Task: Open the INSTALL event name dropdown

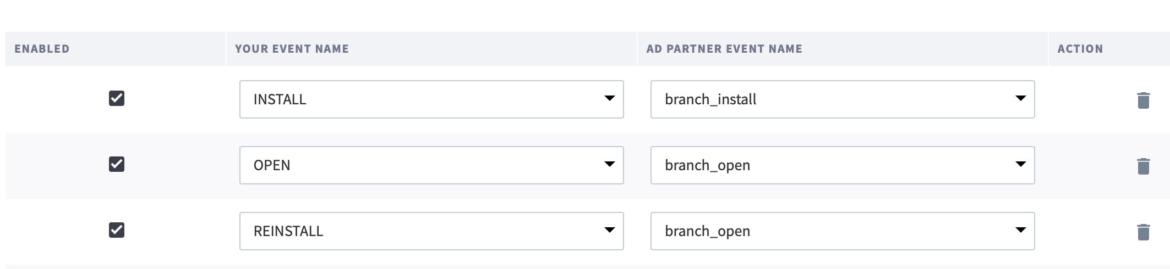Action: point(431,99)
